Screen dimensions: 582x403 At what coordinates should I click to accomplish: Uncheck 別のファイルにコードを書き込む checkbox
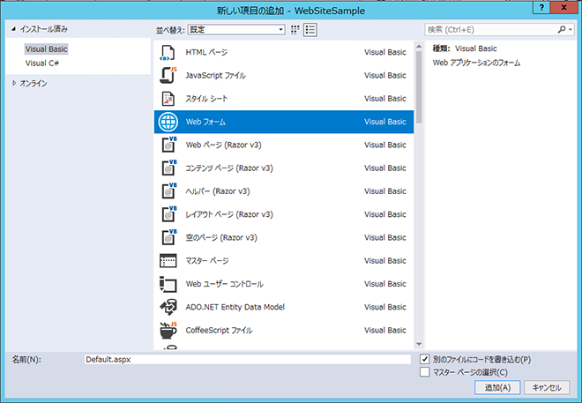click(x=425, y=359)
